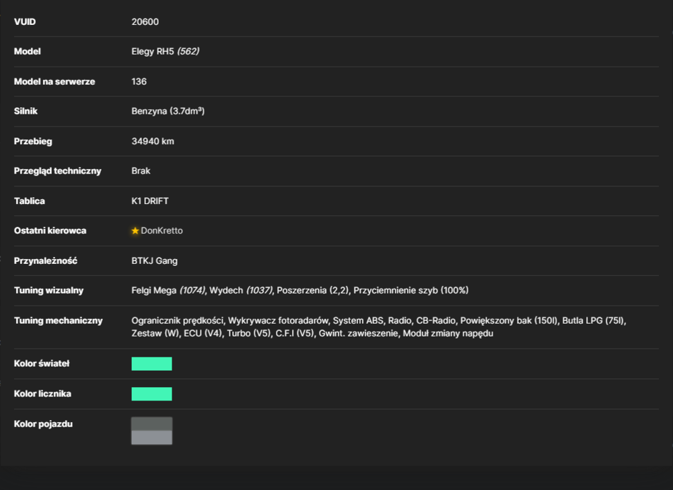Image resolution: width=673 pixels, height=490 pixels.
Task: Click the Gwint. zawieszenie tuning item
Action: 359,333
